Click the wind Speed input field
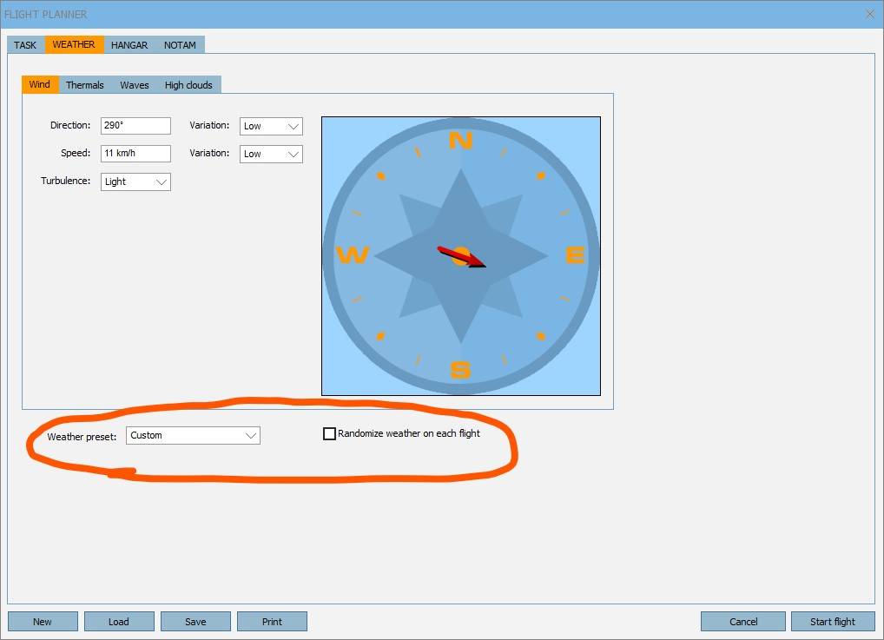This screenshot has width=884, height=640. point(135,154)
